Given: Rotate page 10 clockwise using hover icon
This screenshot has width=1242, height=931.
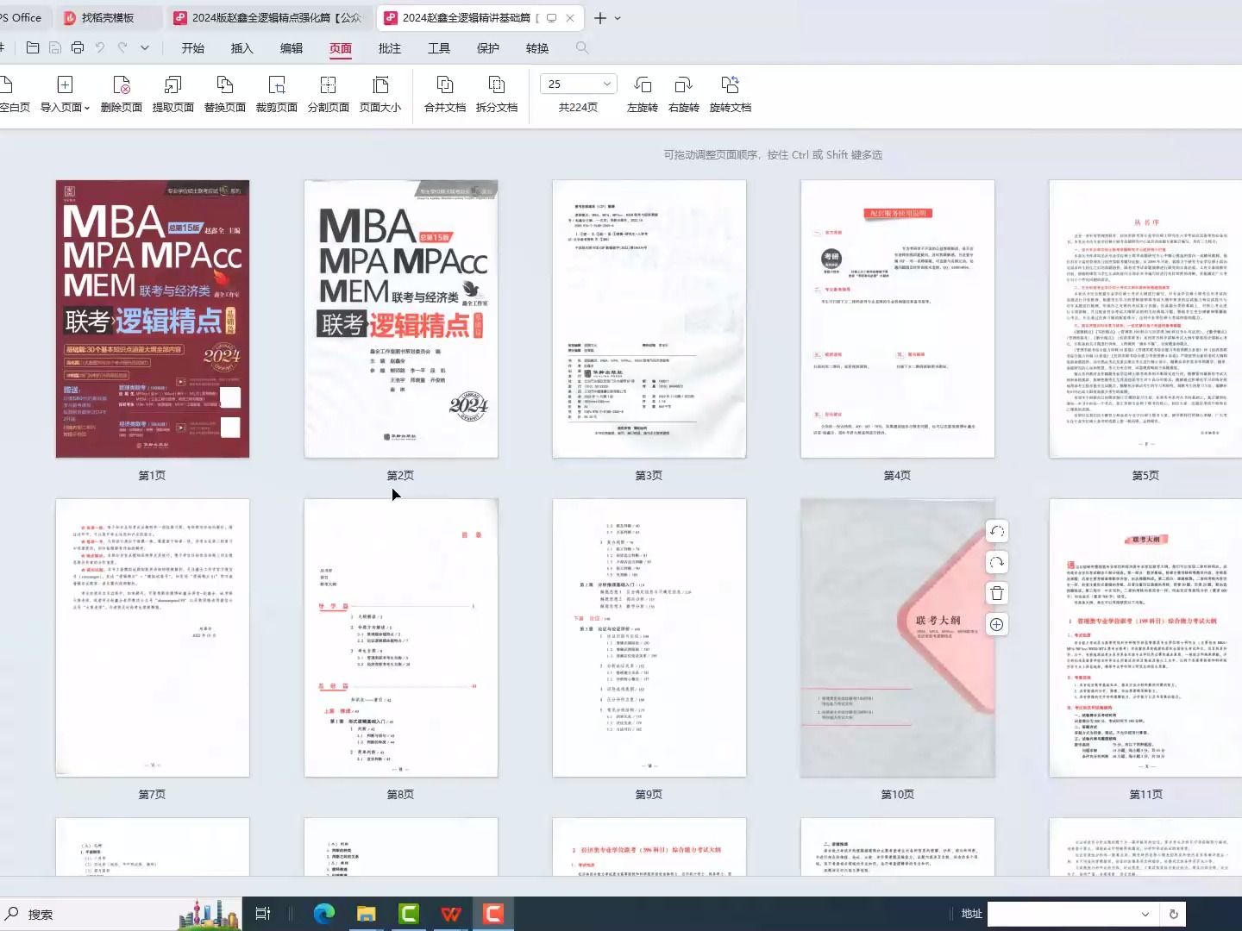Looking at the screenshot, I should 997,562.
